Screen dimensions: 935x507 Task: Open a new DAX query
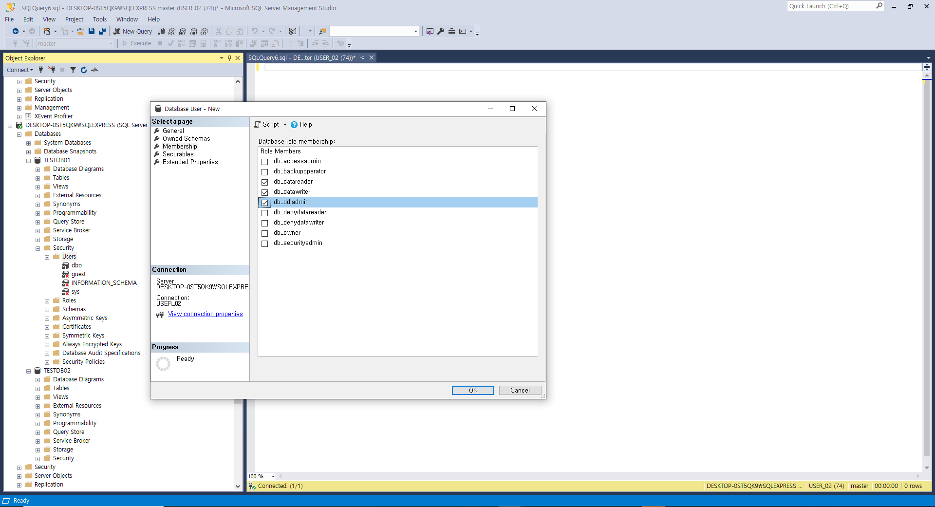tap(204, 31)
